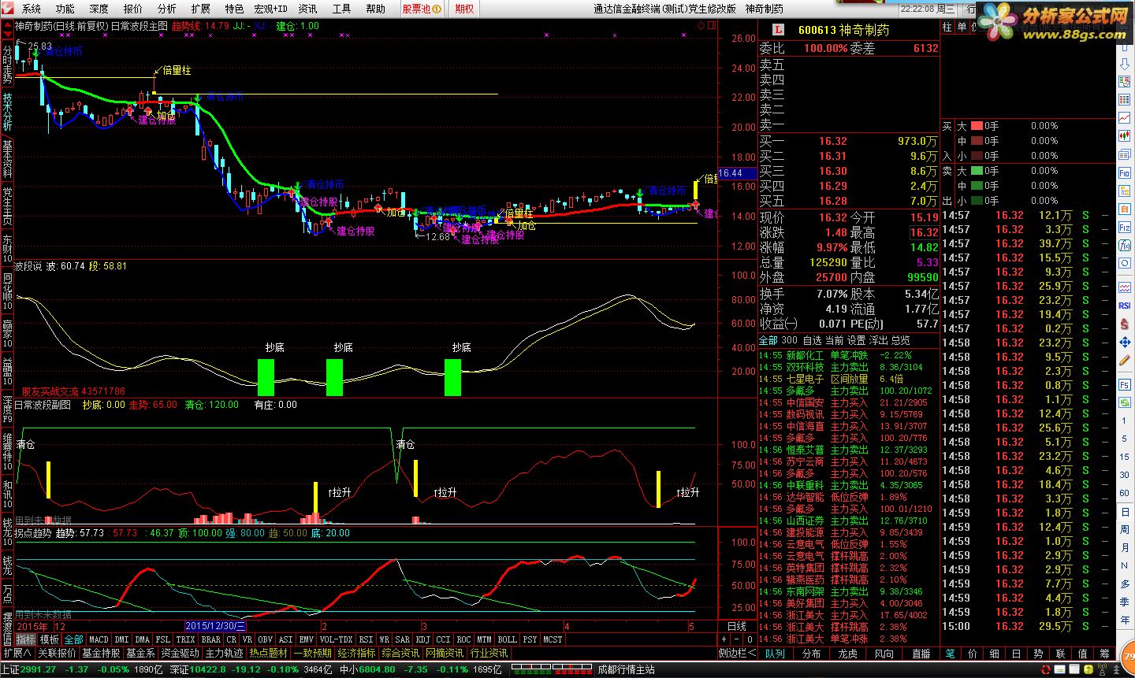The height and width of the screenshot is (678, 1135).
Task: Open the 主力轨迹 button
Action: click(225, 653)
